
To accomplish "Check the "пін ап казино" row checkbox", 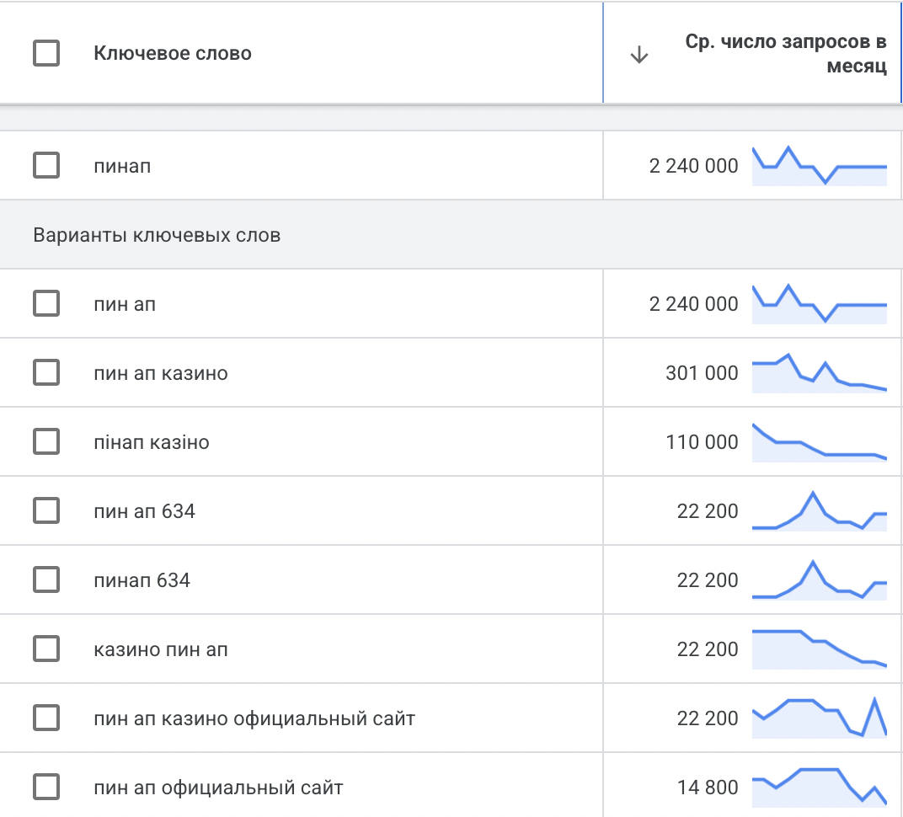I will coord(46,372).
